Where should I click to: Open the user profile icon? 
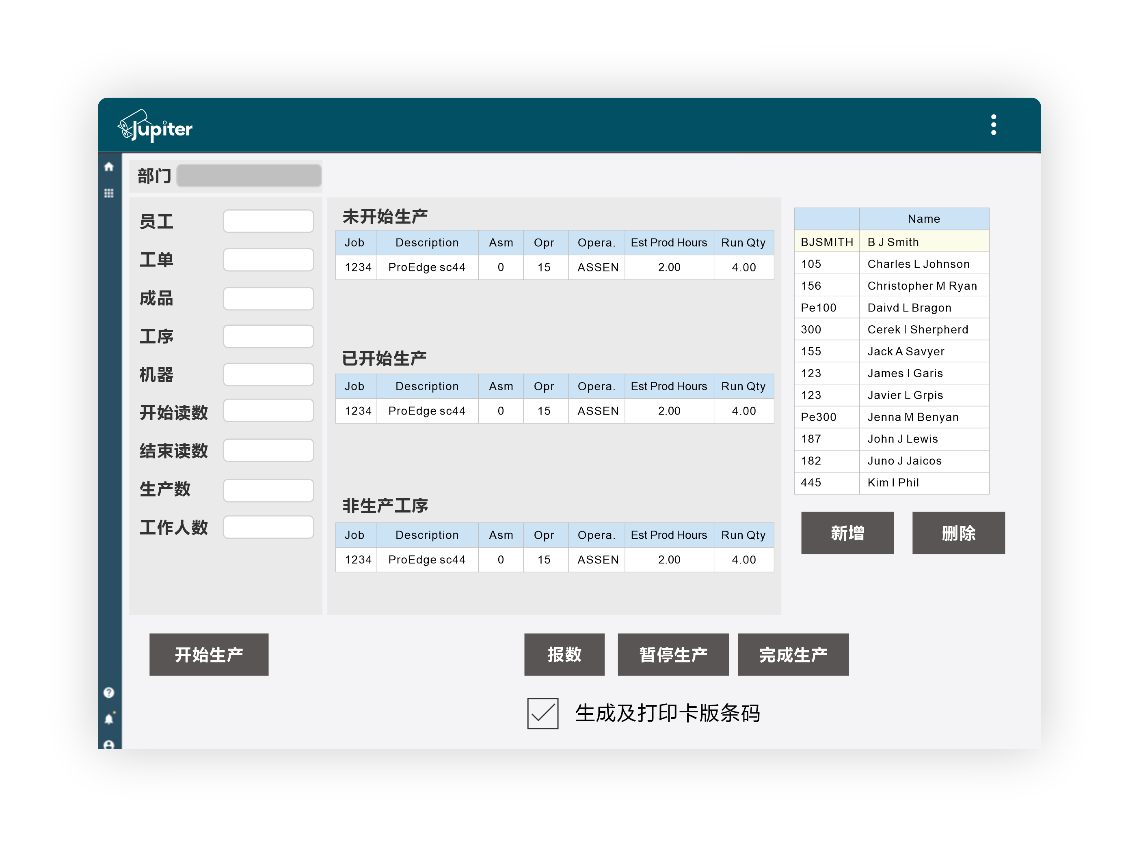point(108,744)
